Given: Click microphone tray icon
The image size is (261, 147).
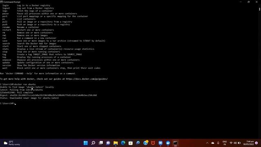Looking at the screenshot, I should pyautogui.click(x=218, y=143).
